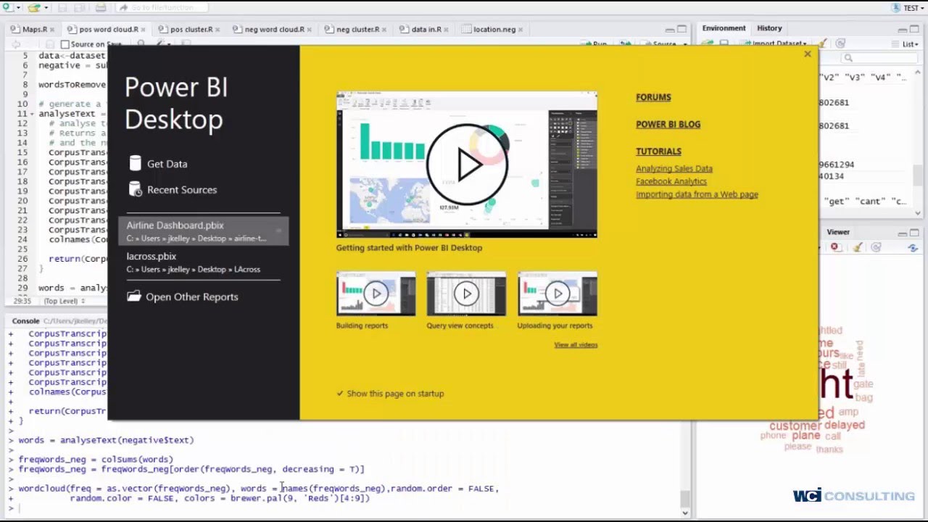Viewport: 928px width, 522px height.
Task: Open the POWER BI BLOG link
Action: point(668,124)
